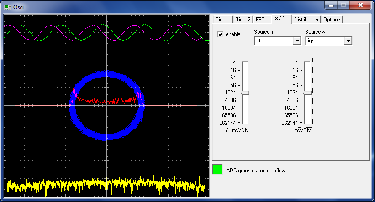Open the Options tab
Viewport: 375px width, 202px height.
331,20
